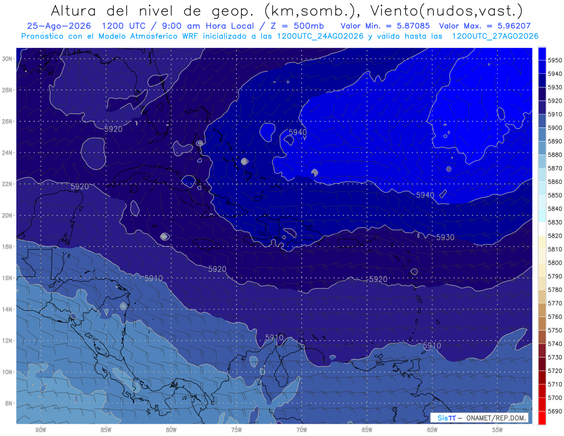Image resolution: width=564 pixels, height=436 pixels.
Task: Click latitude axis label 20N
Action: [7, 215]
